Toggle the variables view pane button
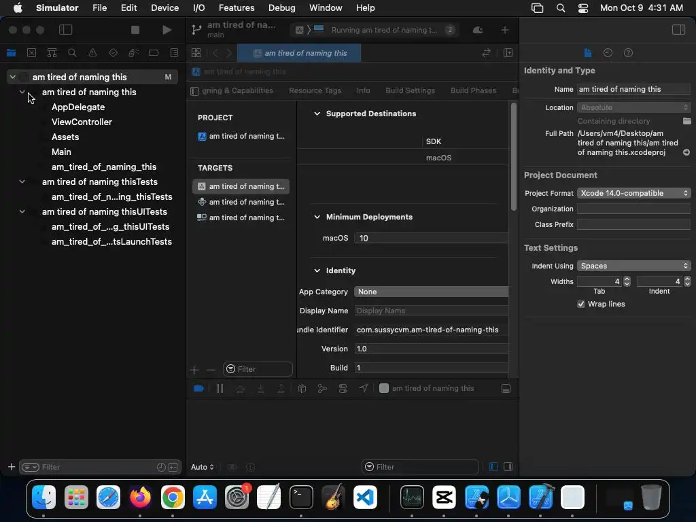This screenshot has width=696, height=522. click(x=493, y=466)
